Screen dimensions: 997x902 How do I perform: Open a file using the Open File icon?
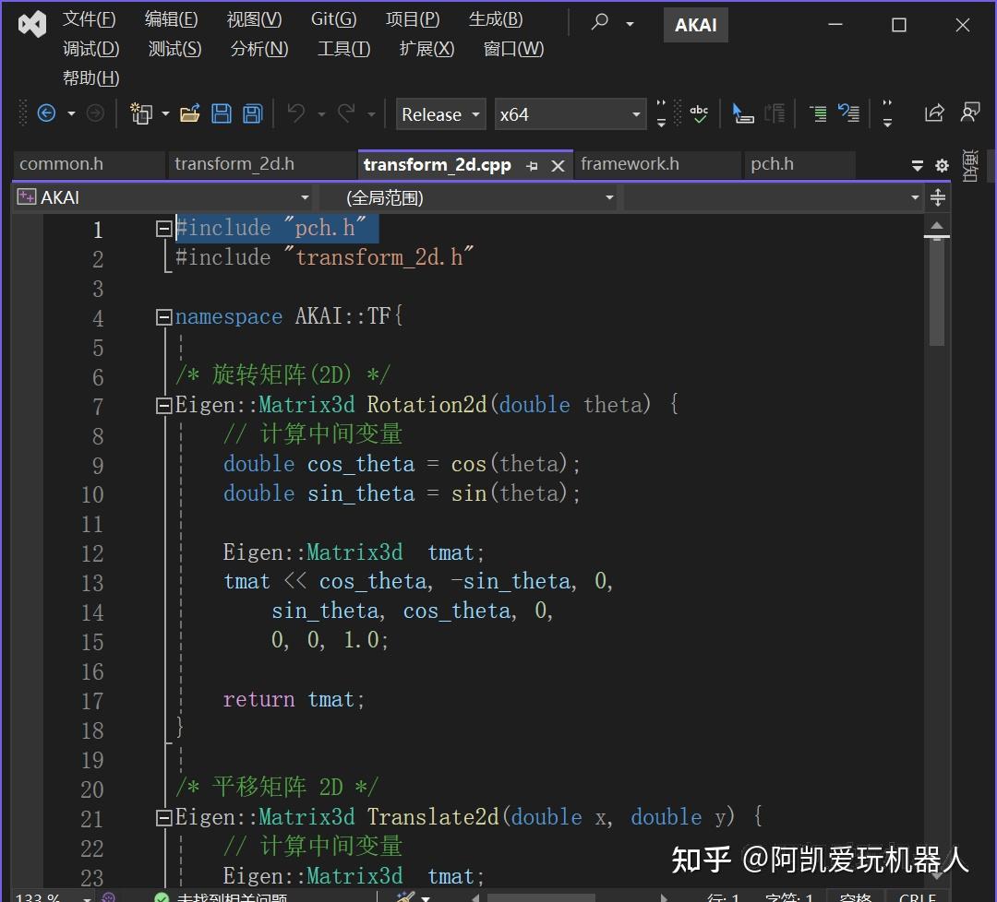(x=189, y=113)
